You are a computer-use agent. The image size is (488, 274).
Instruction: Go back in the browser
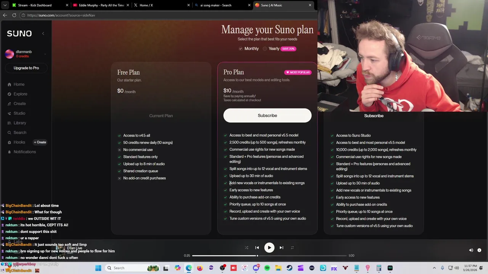coord(5,15)
